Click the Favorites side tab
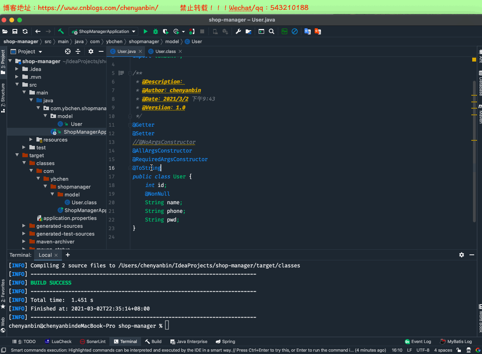The width and height of the screenshot is (482, 354). 3,294
